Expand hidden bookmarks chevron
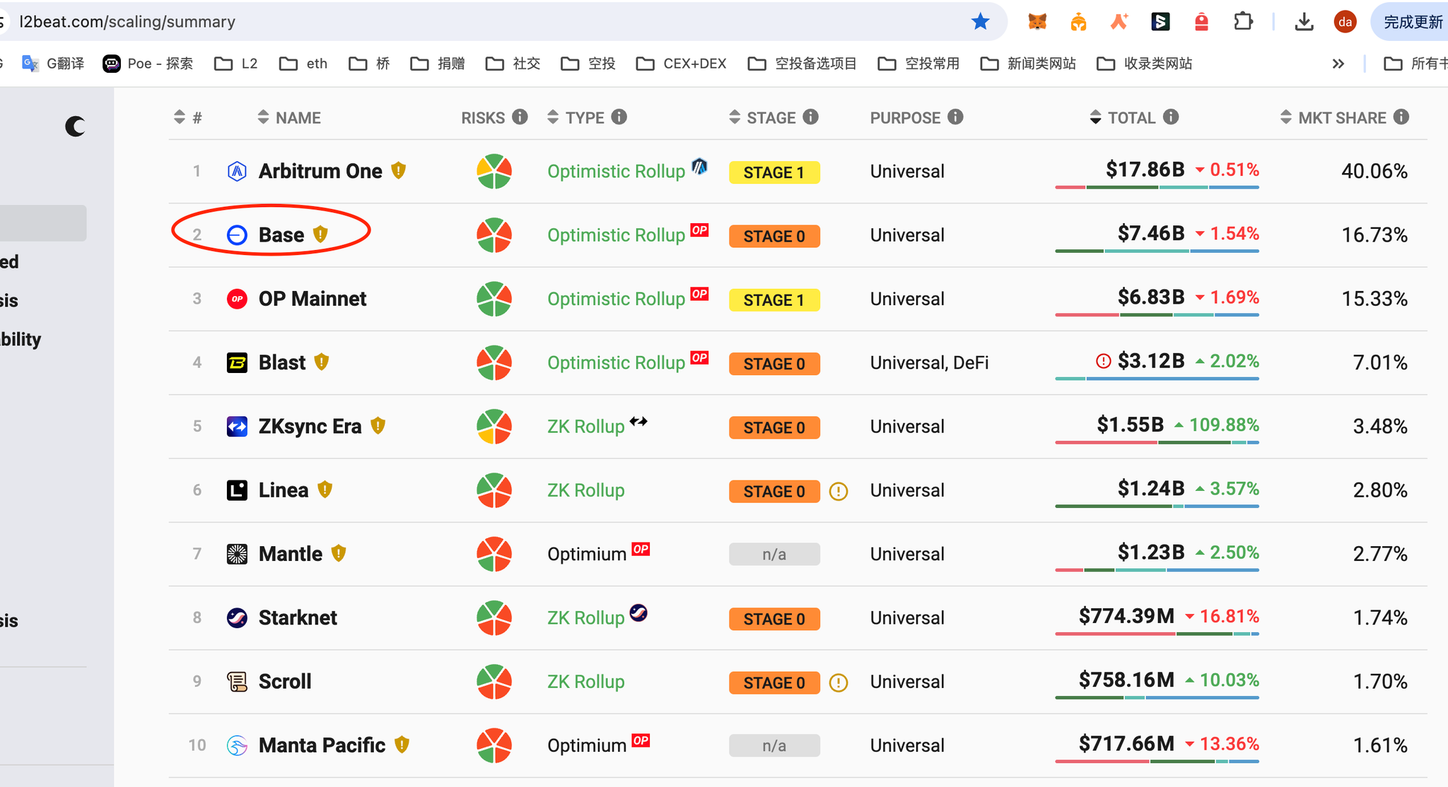 [x=1338, y=64]
